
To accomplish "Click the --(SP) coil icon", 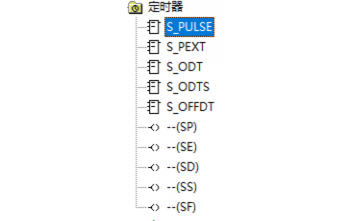I will click(x=154, y=127).
